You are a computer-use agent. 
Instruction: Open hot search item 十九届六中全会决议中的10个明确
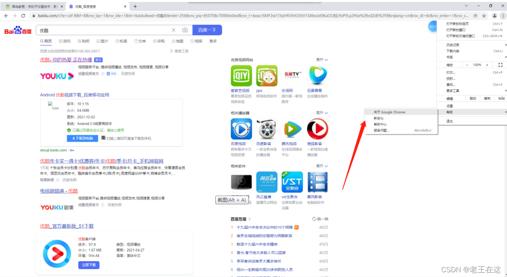265,227
